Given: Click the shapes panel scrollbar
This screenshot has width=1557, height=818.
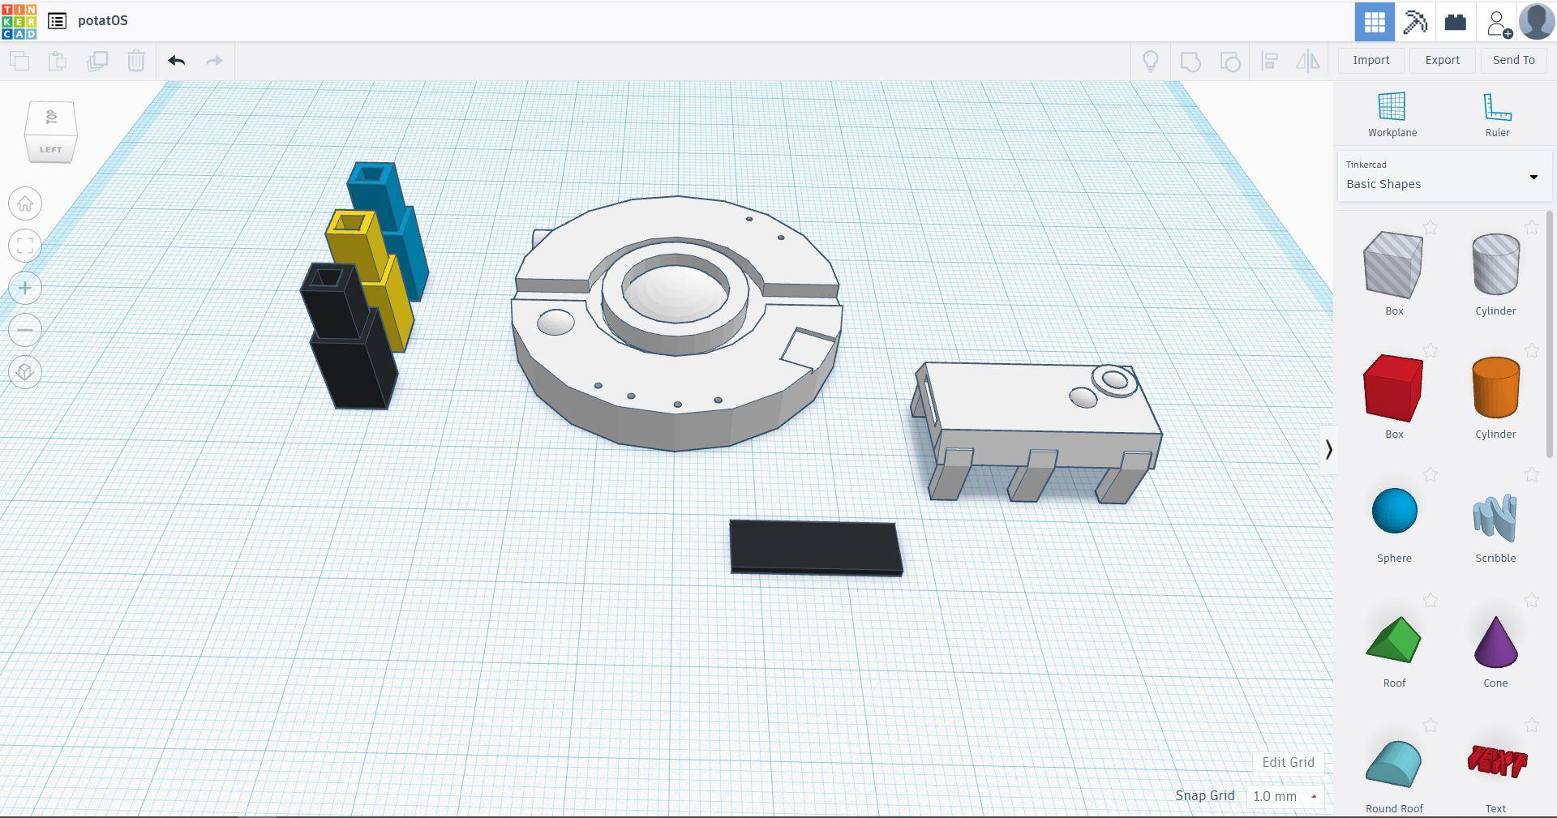Looking at the screenshot, I should point(1550,333).
